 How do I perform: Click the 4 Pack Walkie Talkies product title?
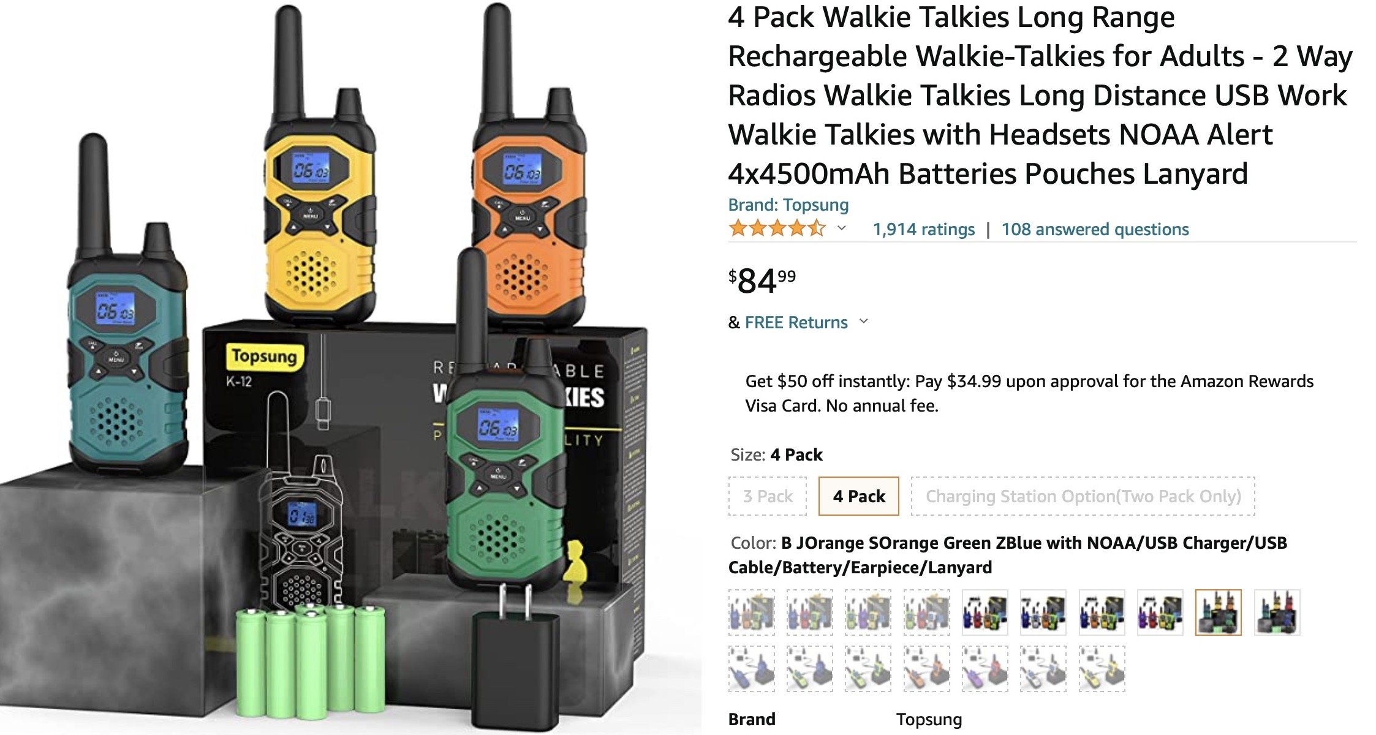(x=1040, y=96)
